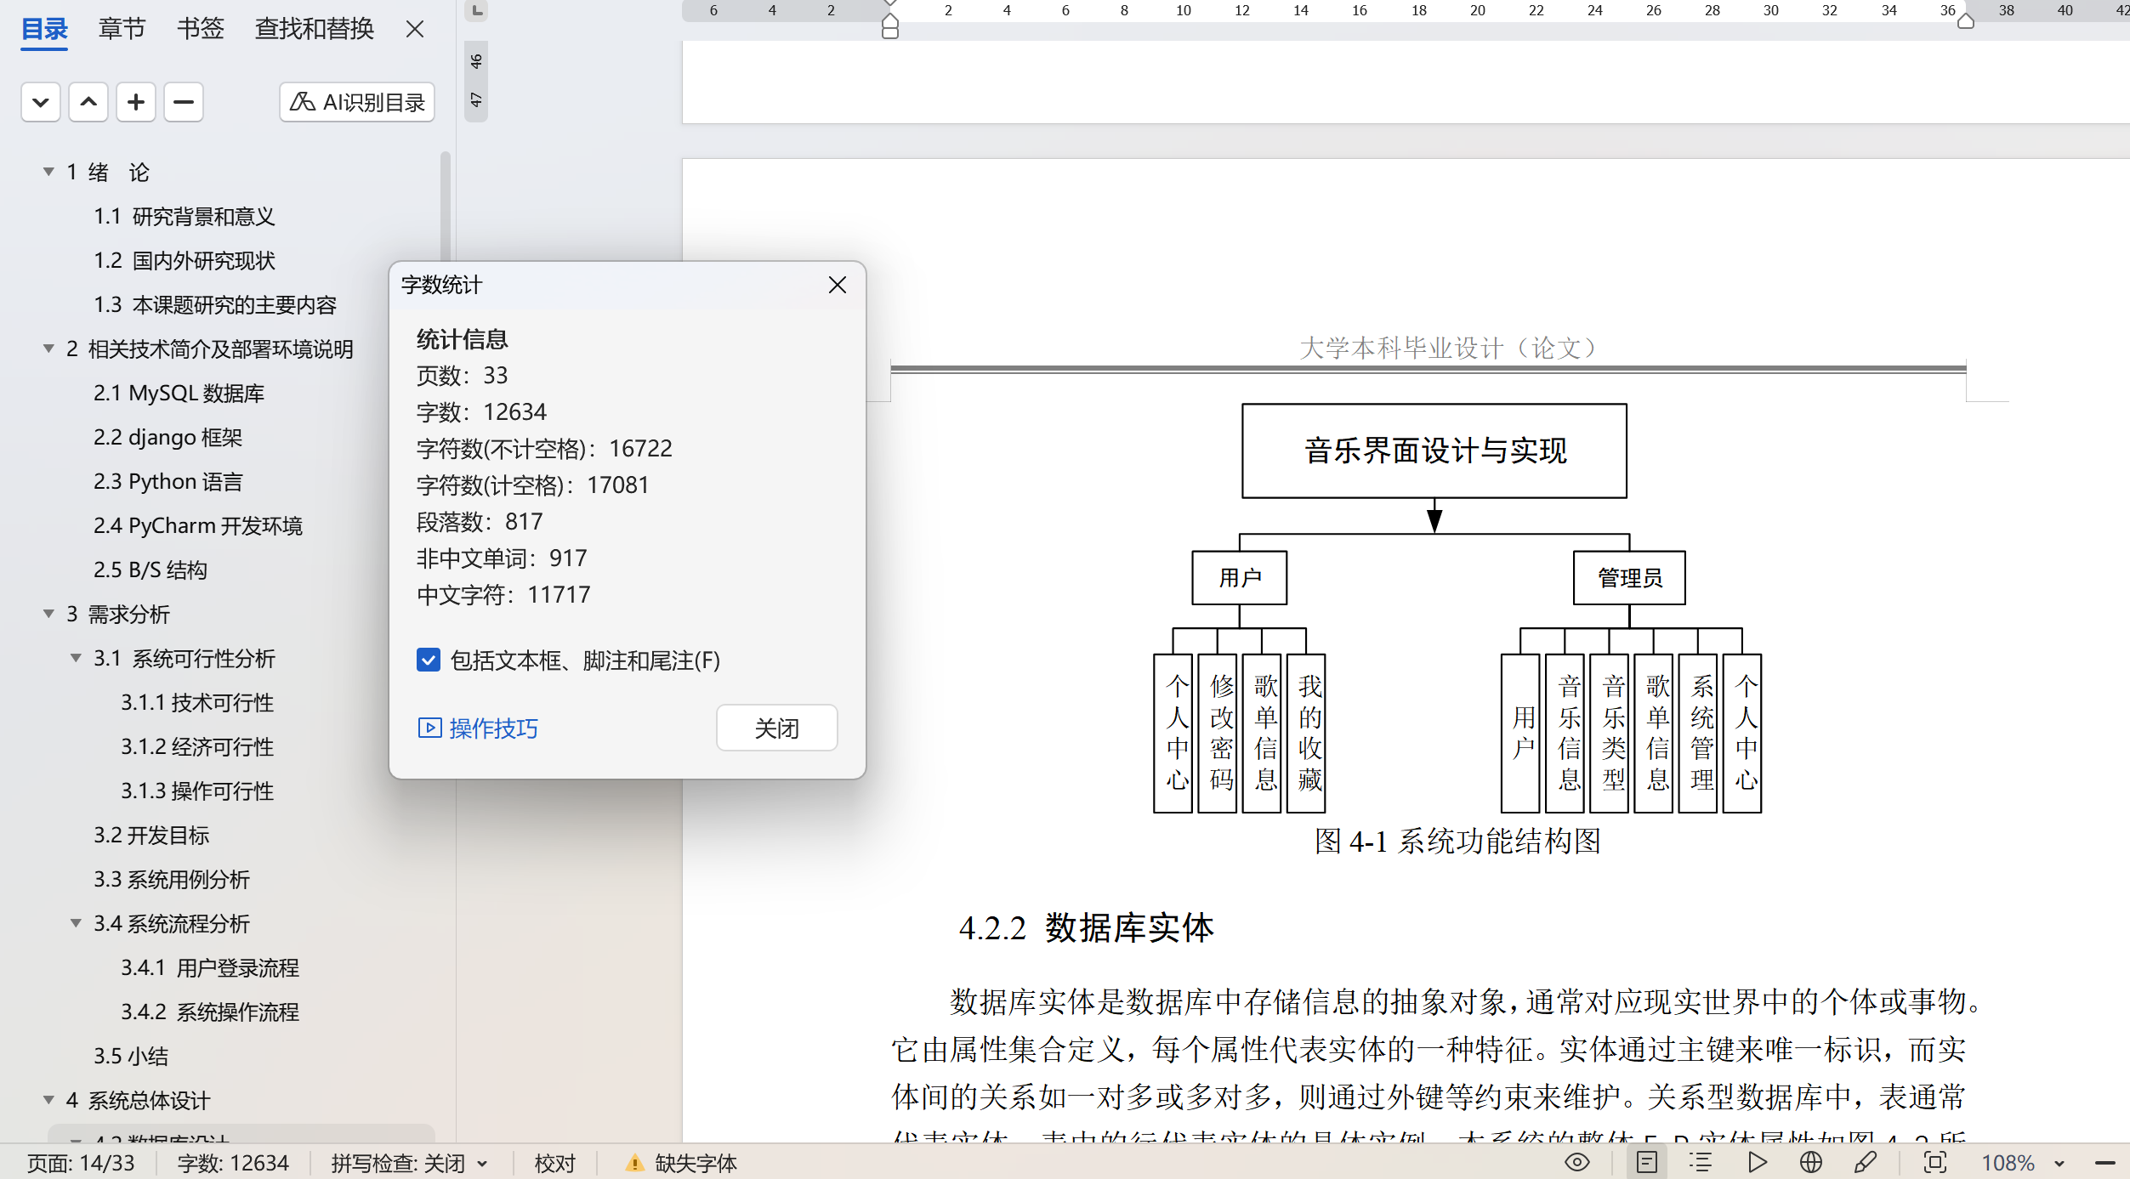Click the 关闭 button in word count dialog
Image resolution: width=2130 pixels, height=1179 pixels.
coord(776,728)
